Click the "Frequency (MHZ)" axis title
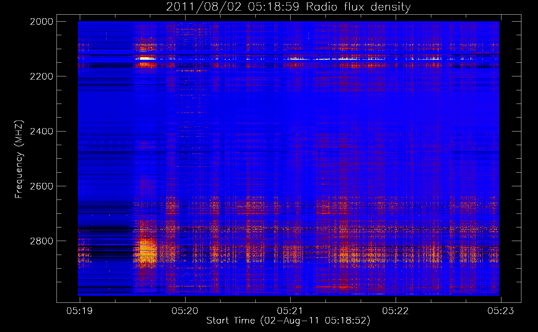538x332 pixels. point(19,159)
